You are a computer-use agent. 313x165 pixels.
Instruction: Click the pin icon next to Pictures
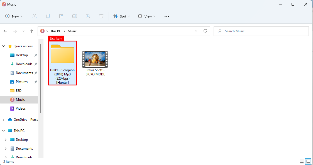pos(36,82)
